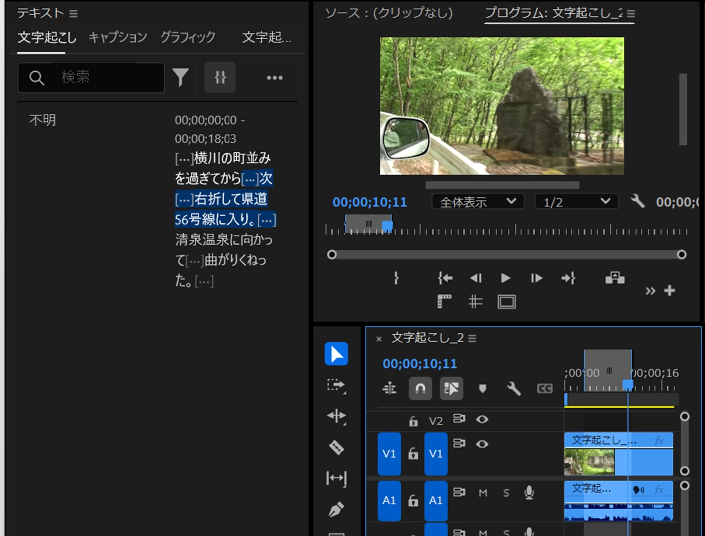Open the transcript three-dot options menu
Screen dimensions: 705x536
pyautogui.click(x=275, y=78)
